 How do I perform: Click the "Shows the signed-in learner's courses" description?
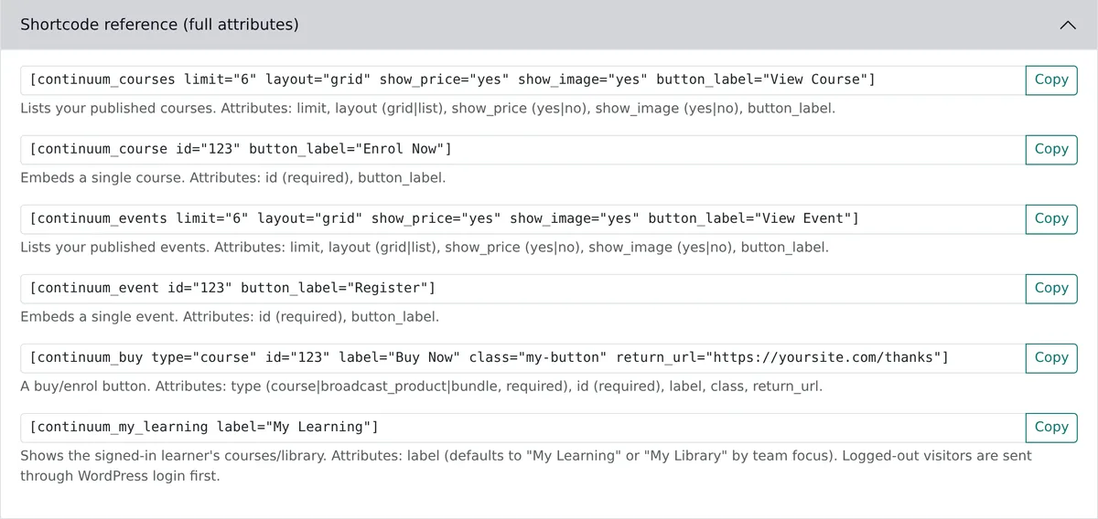point(526,465)
